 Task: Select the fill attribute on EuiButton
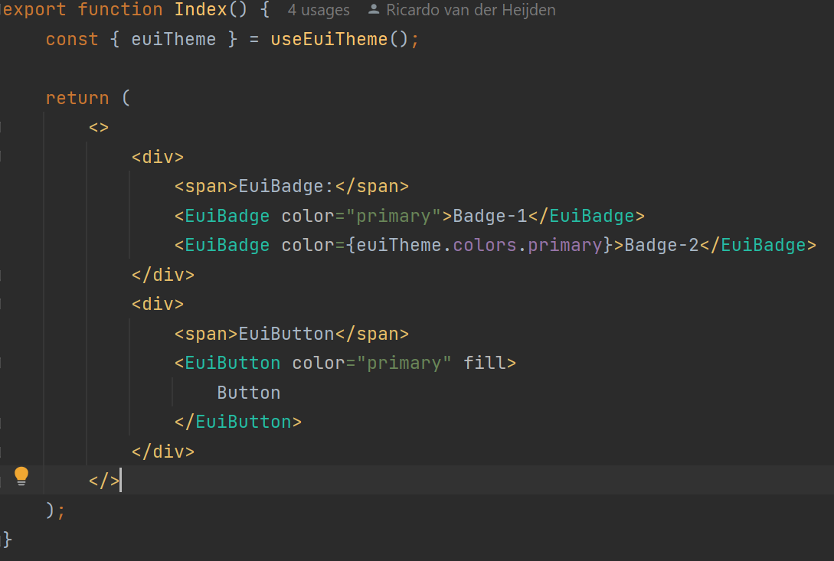point(488,362)
